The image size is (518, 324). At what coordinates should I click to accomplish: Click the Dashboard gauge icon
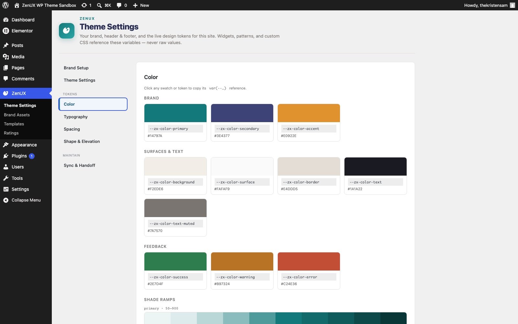6,20
